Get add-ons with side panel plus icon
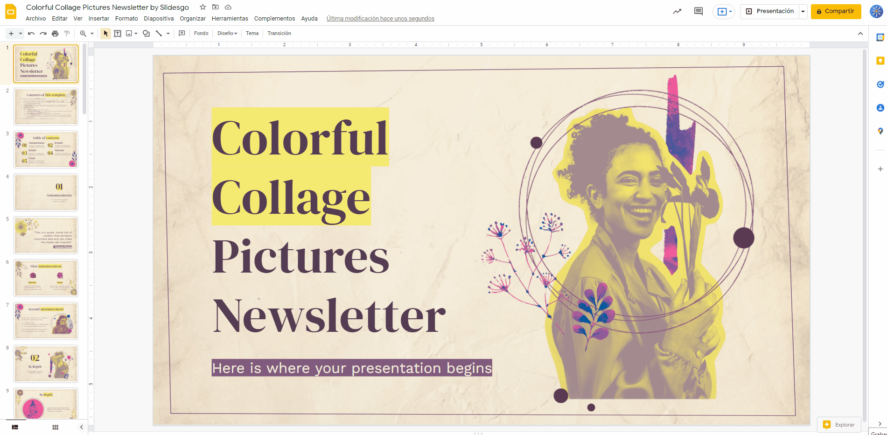Image resolution: width=887 pixels, height=435 pixels. click(880, 169)
